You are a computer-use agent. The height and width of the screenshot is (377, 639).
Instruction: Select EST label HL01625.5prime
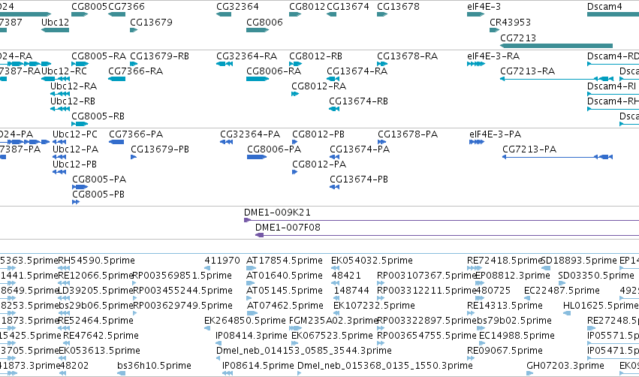click(x=600, y=306)
